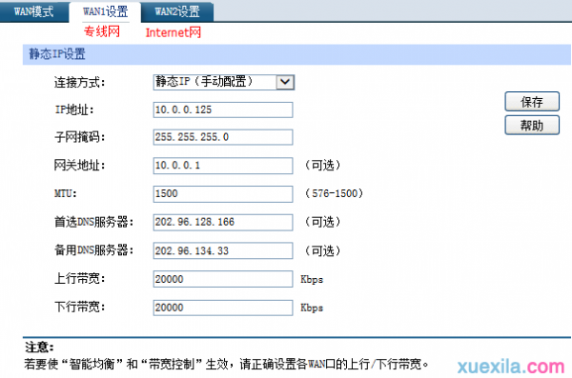Click the Kbps unit beside 上行带宽
Viewport: 572px width, 378px height.
[312, 279]
